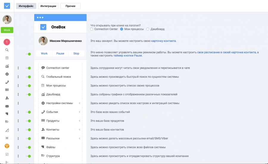The width and height of the screenshot is (268, 164).
Task: Click the barcode products icon in left sidebar
Action: tap(7, 90)
